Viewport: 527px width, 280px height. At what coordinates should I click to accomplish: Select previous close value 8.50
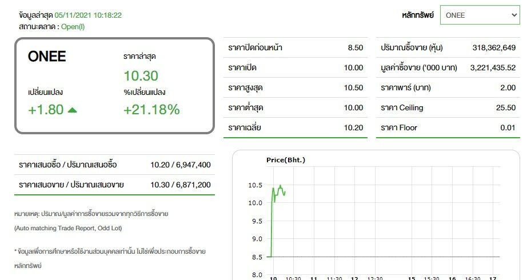[356, 48]
